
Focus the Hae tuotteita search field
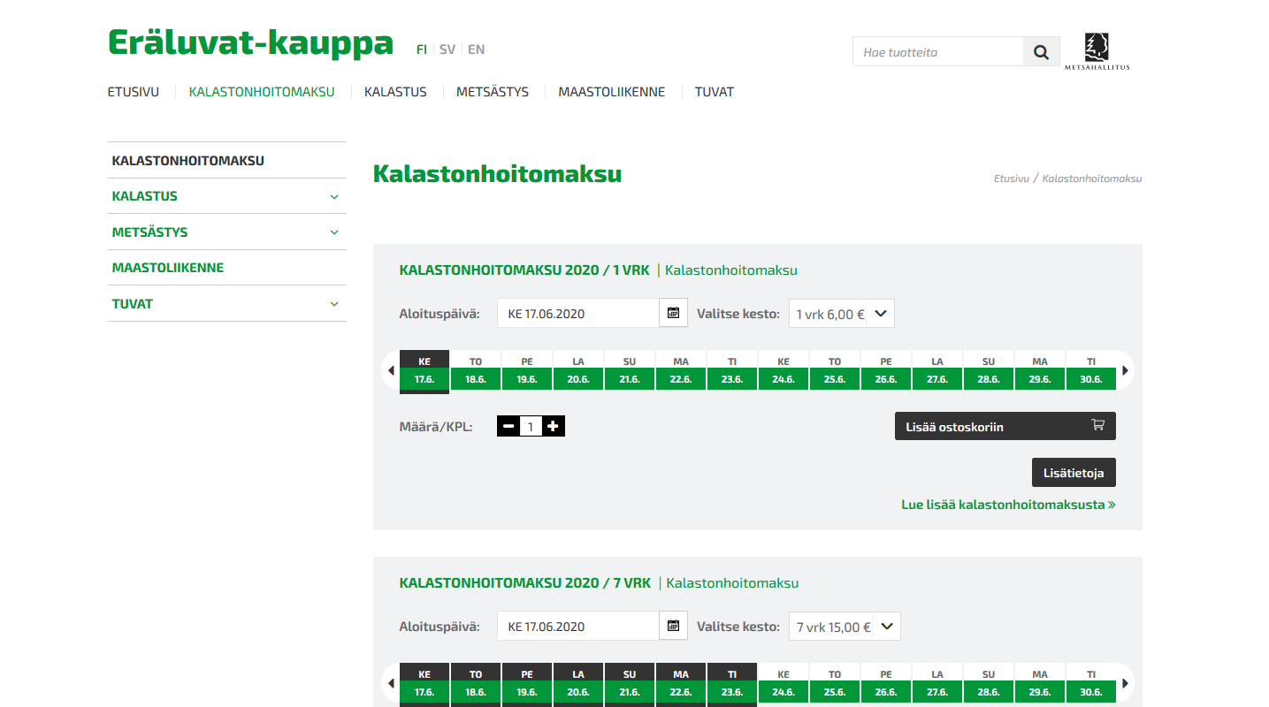pyautogui.click(x=938, y=52)
